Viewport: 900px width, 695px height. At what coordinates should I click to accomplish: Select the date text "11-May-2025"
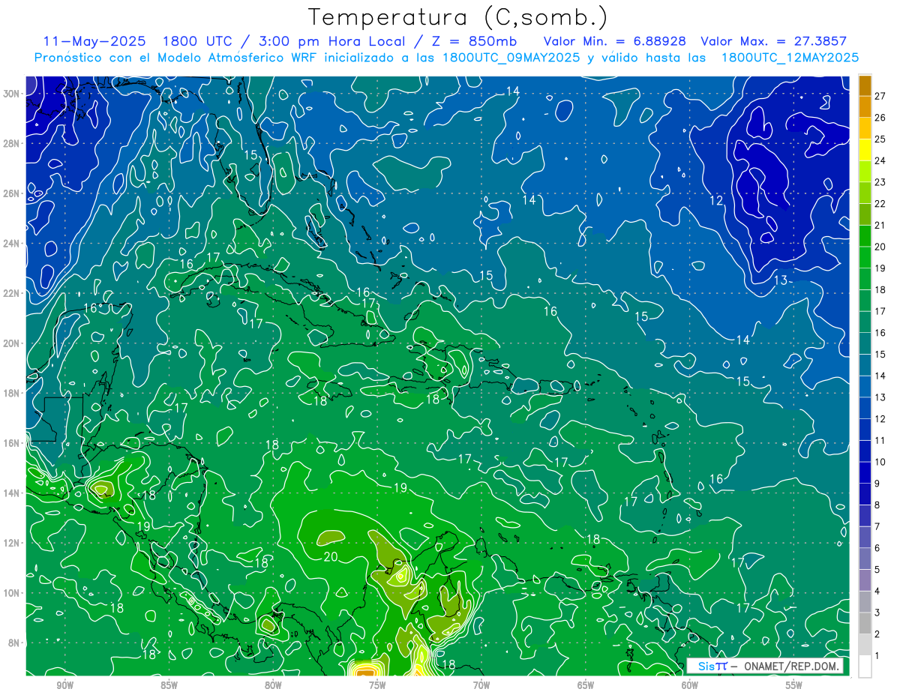pyautogui.click(x=94, y=41)
